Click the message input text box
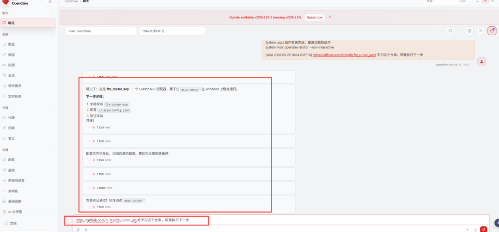Image resolution: width=499 pixels, height=232 pixels. (281, 220)
